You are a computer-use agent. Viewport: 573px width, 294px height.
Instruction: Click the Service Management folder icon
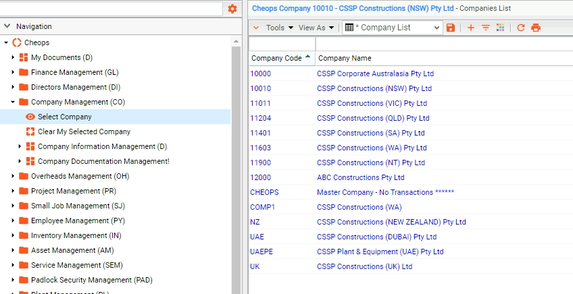tap(24, 265)
